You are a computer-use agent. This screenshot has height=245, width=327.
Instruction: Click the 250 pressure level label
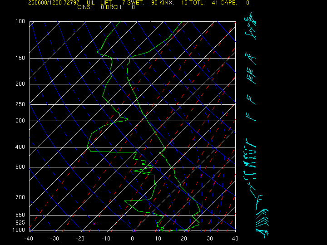[20, 104]
